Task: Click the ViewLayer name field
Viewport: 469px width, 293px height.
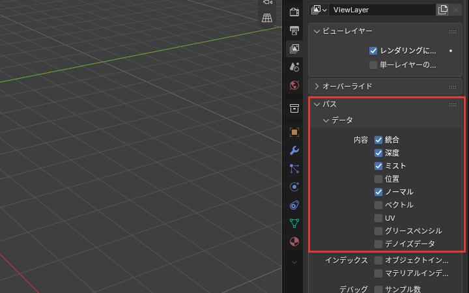Action: tap(382, 10)
